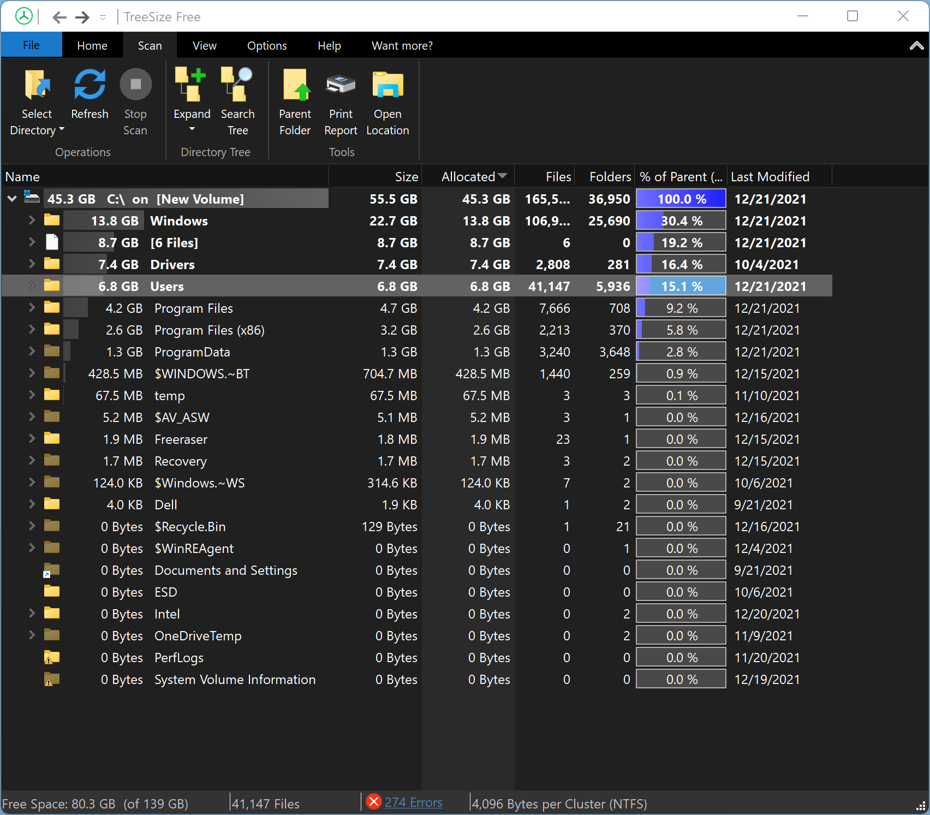Switch to the View tab
The image size is (930, 815).
tap(205, 46)
